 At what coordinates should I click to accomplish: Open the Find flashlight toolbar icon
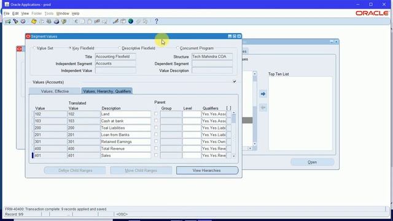[x=15, y=21]
